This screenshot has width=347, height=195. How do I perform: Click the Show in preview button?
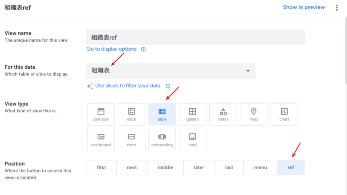(x=304, y=7)
